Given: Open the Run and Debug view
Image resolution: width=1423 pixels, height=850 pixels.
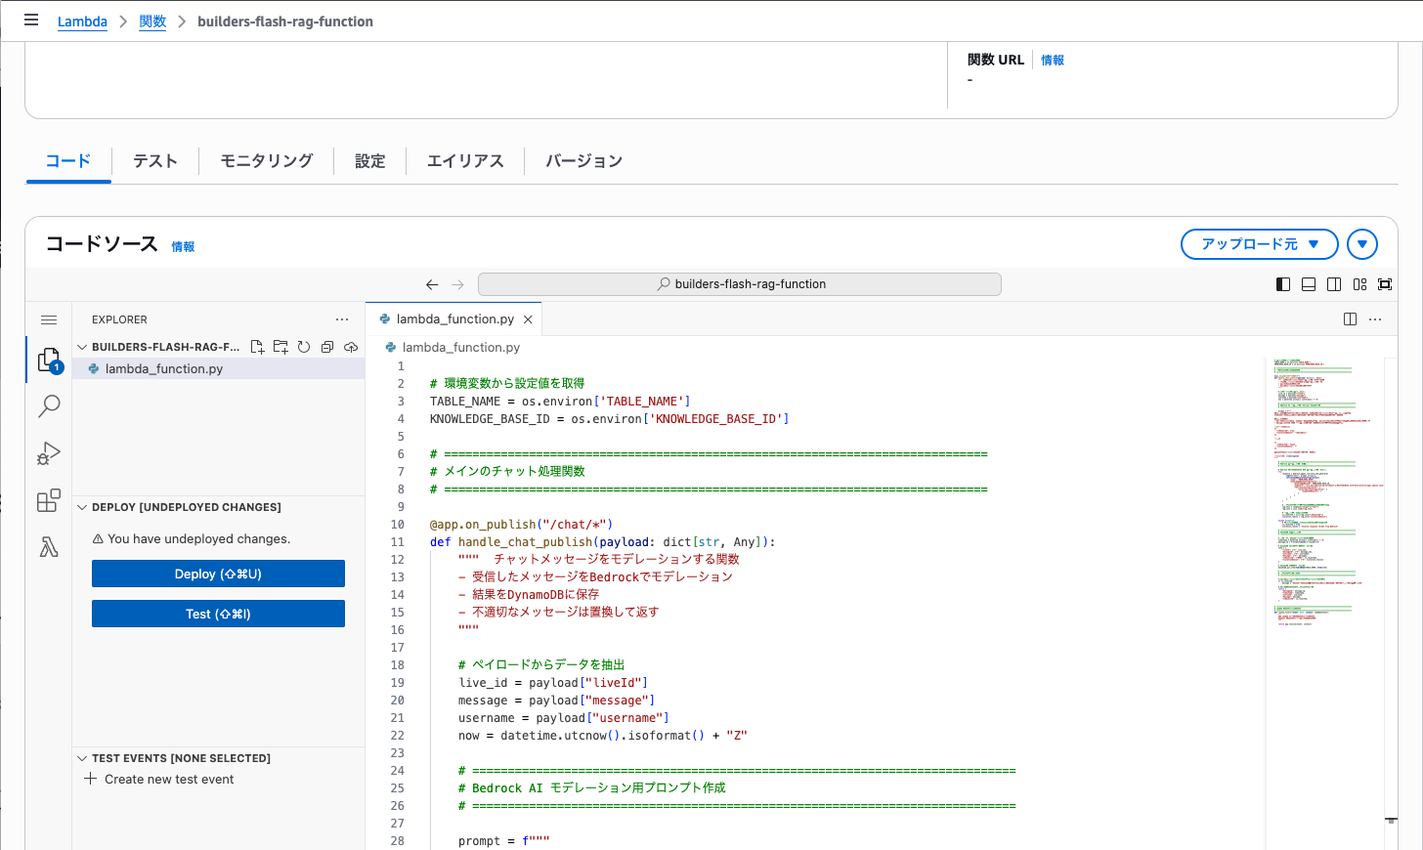Looking at the screenshot, I should tap(48, 452).
